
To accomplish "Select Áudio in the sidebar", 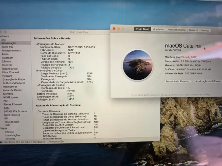I will point(5,54).
